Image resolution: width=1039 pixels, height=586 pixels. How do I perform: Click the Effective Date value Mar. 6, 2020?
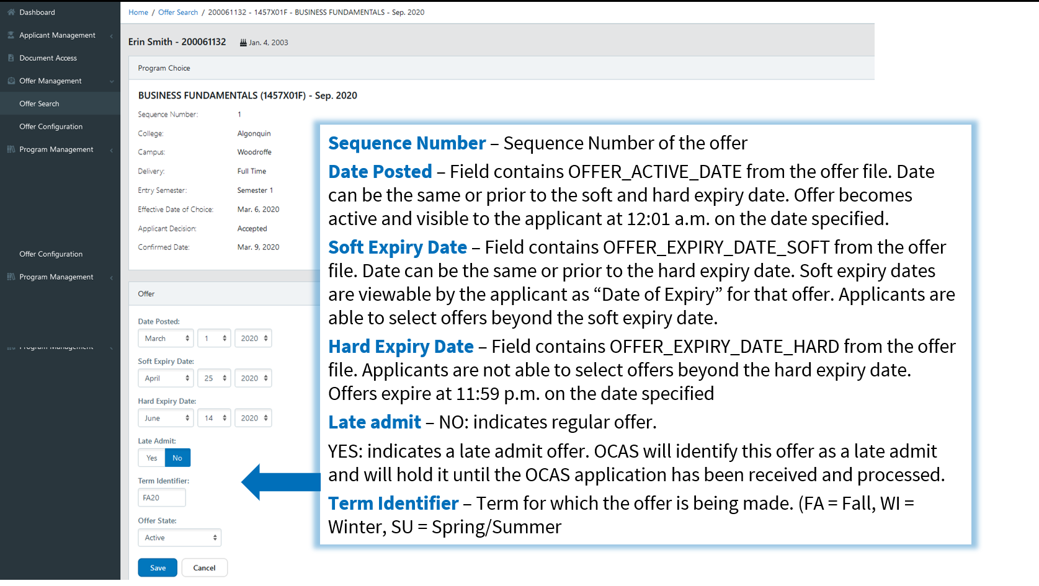point(258,210)
